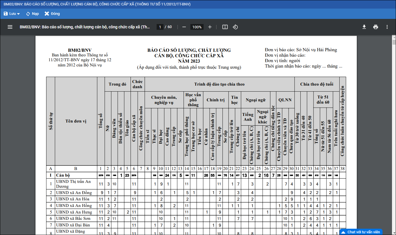Expand the Lưu dropdown arrow
This screenshot has width=396, height=235.
click(x=19, y=14)
